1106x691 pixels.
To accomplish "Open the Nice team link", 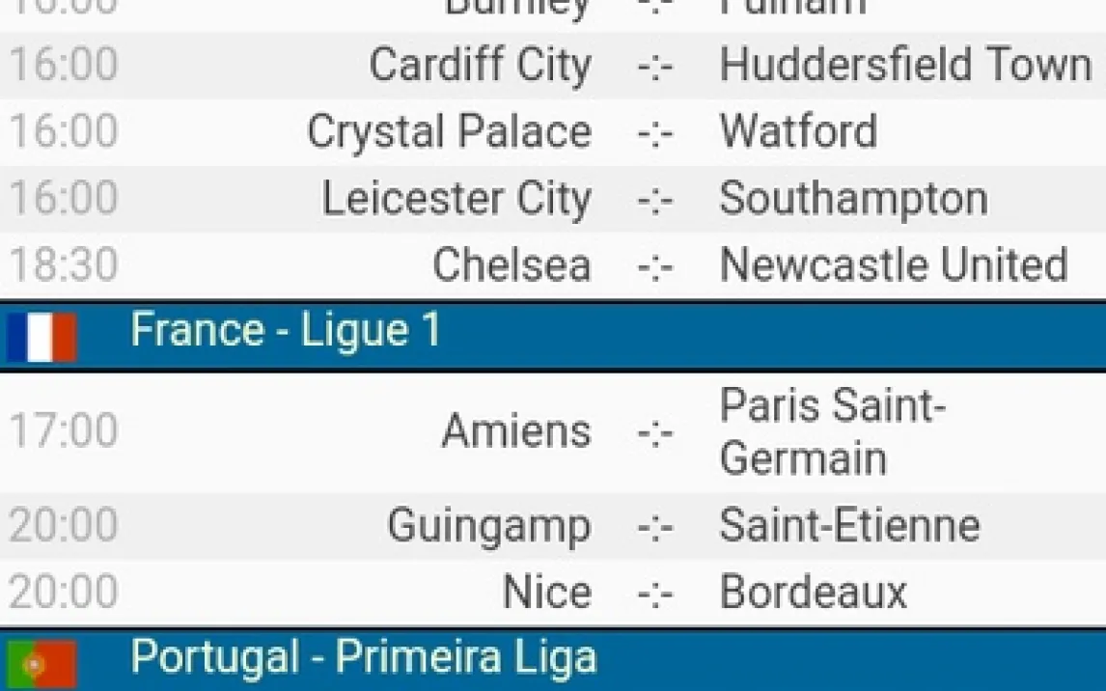I will click(547, 593).
